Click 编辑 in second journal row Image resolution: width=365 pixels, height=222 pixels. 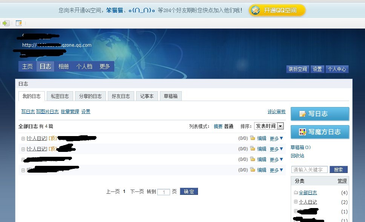(x=262, y=149)
